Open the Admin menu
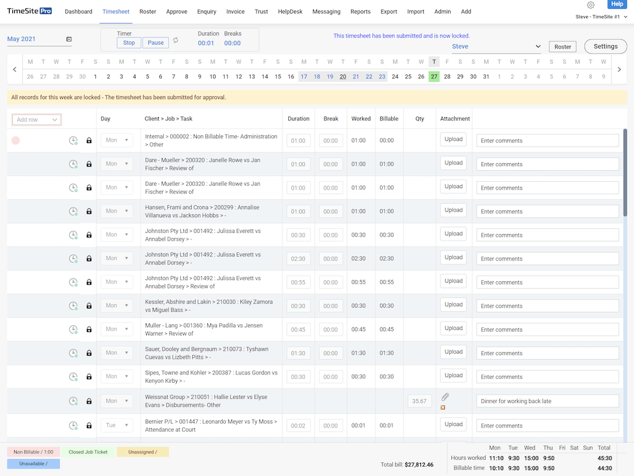The width and height of the screenshot is (634, 476). pos(442,11)
